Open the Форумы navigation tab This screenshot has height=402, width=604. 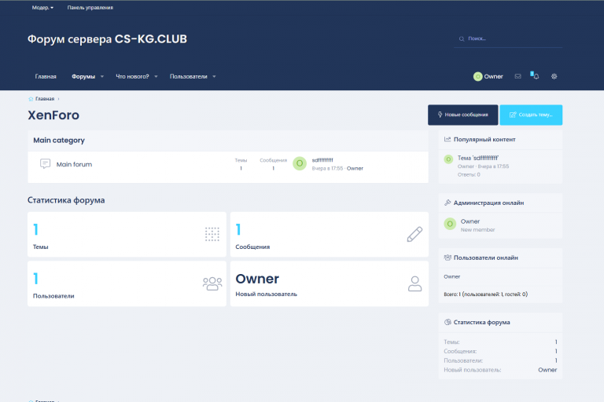point(83,77)
